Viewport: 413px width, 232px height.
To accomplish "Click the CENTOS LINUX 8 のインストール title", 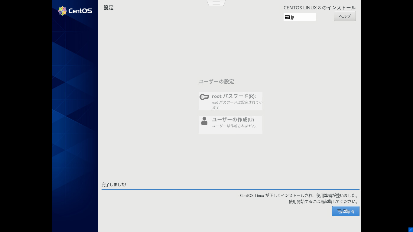I will point(320,8).
